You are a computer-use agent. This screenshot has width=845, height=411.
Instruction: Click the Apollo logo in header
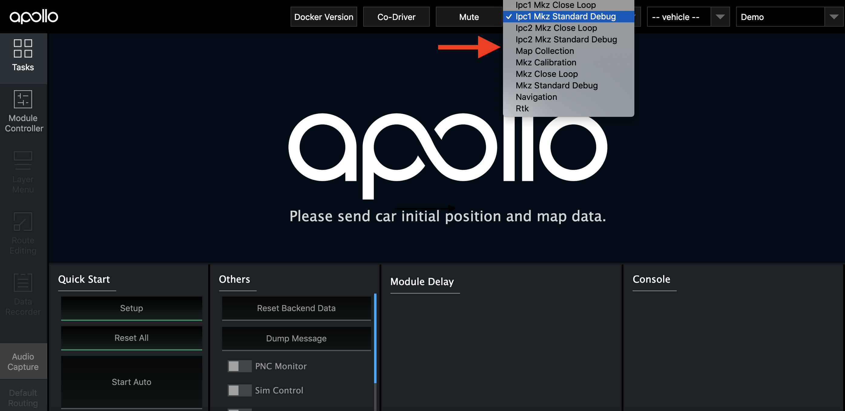34,16
